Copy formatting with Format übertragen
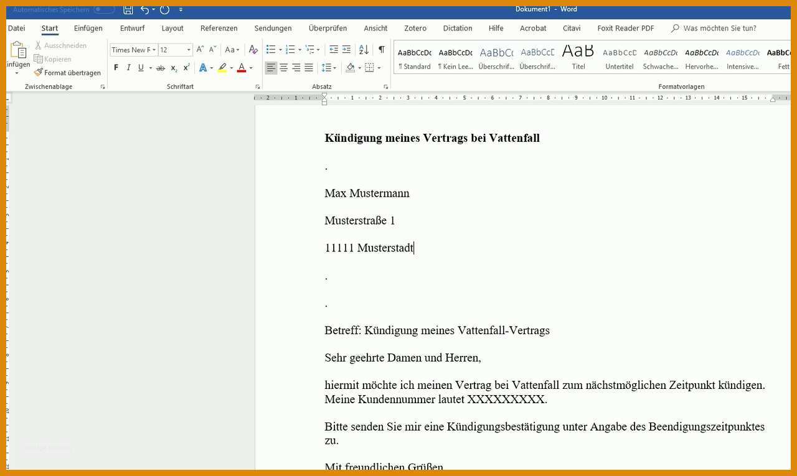This screenshot has height=476, width=797. pos(67,73)
